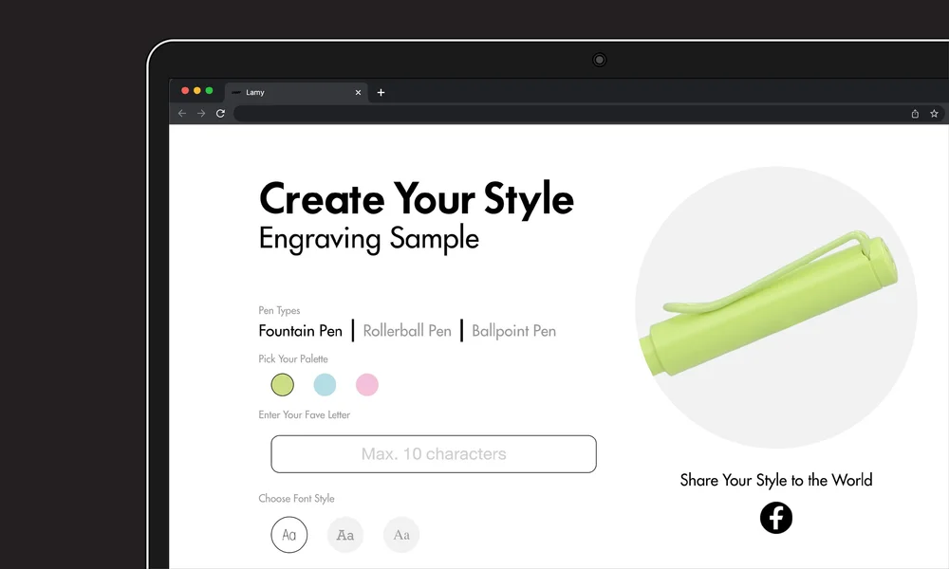Bookmark the page with the star icon
Image resolution: width=949 pixels, height=569 pixels.
pyautogui.click(x=934, y=113)
